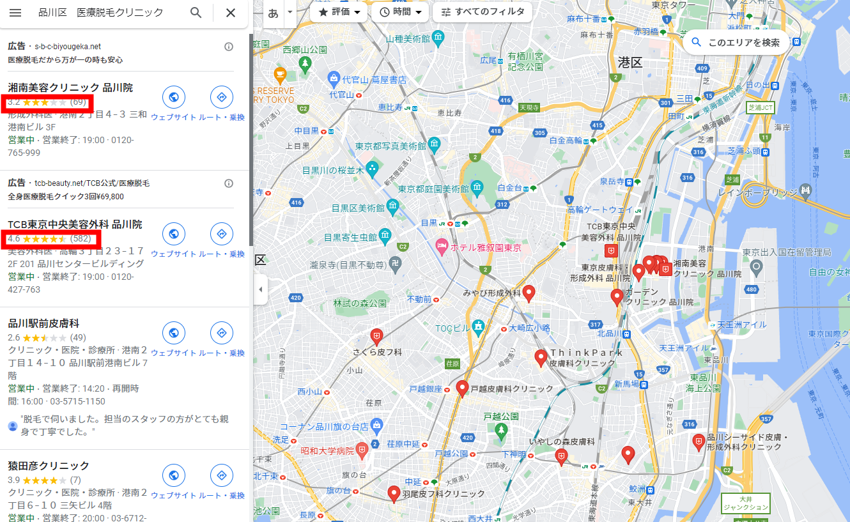850x522 pixels.
Task: Expand the 評価 rating filter
Action: pyautogui.click(x=339, y=12)
